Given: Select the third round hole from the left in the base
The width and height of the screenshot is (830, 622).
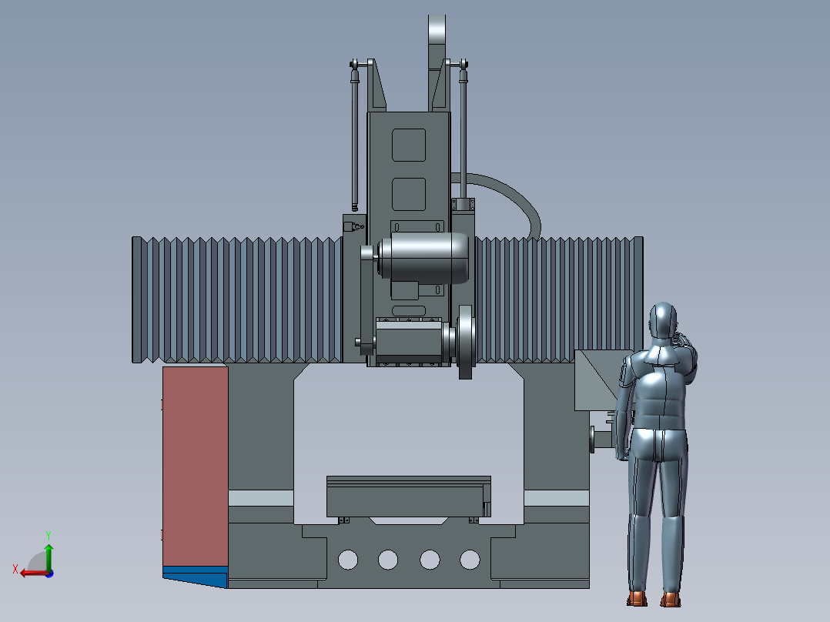Looking at the screenshot, I should coord(430,560).
